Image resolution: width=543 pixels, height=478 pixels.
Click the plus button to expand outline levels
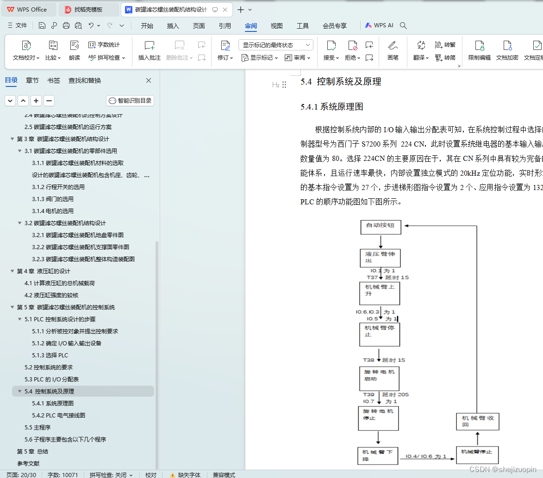tap(36, 101)
